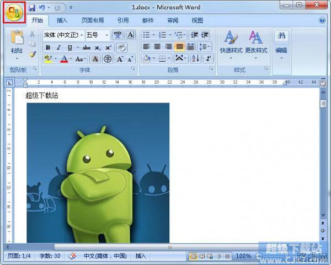331x265 pixels.
Task: Open the 剪贴板 dialog launcher
Action: pyautogui.click(x=35, y=68)
